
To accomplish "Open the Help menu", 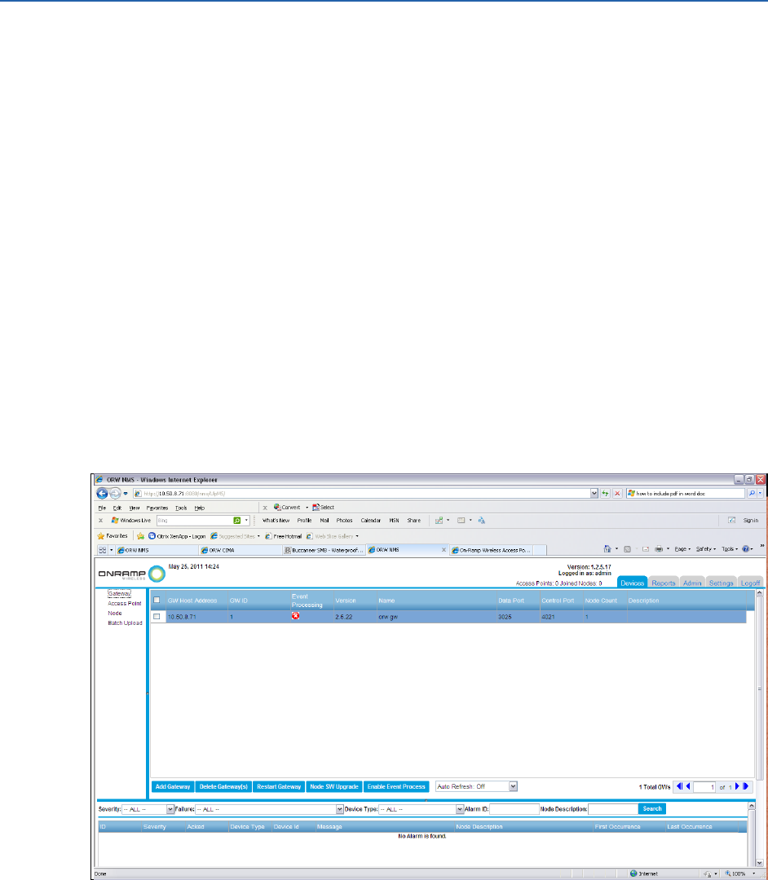I will click(199, 508).
